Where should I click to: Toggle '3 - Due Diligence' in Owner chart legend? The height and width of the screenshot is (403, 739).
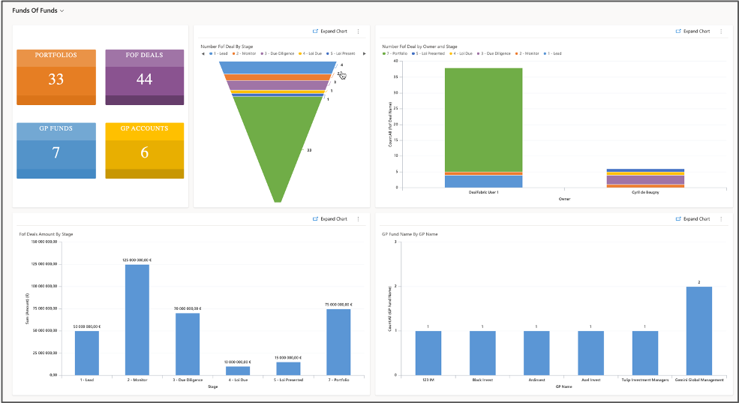[x=494, y=54]
